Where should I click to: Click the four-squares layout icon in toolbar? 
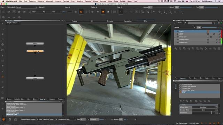pos(14,12)
